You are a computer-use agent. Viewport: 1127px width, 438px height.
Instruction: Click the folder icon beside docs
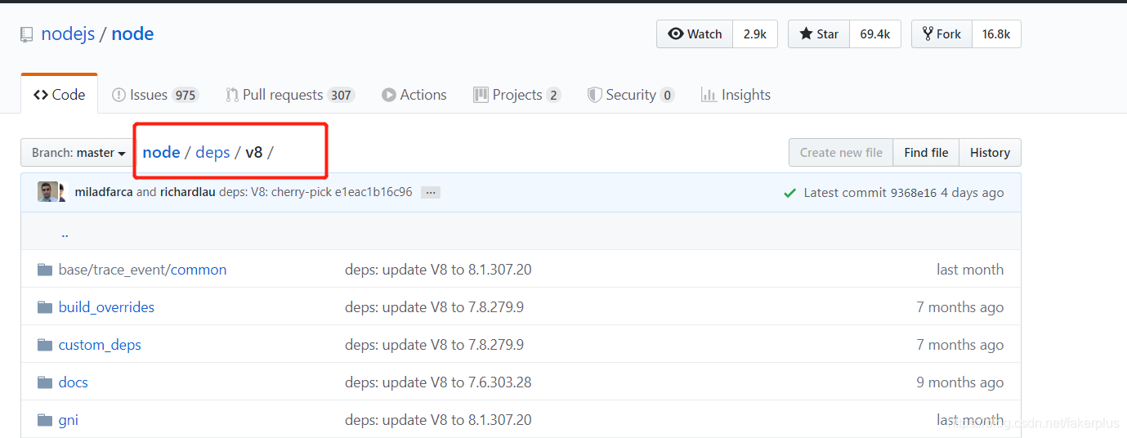point(45,382)
